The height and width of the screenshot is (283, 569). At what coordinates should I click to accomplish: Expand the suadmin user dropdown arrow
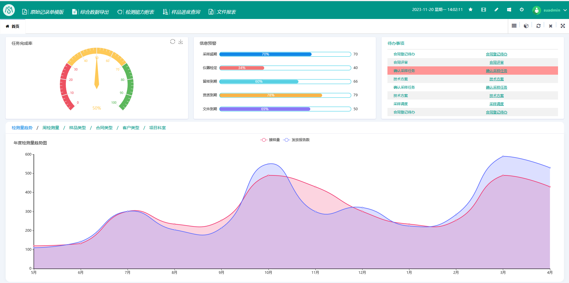pos(565,10)
